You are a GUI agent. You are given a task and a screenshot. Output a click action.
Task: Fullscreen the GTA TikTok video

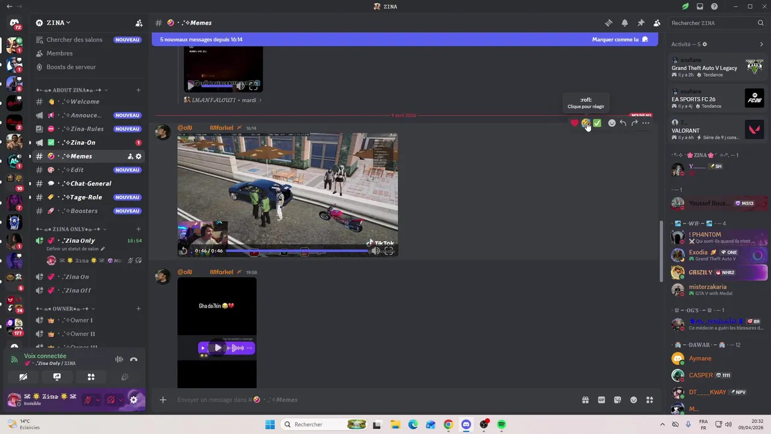click(x=389, y=251)
